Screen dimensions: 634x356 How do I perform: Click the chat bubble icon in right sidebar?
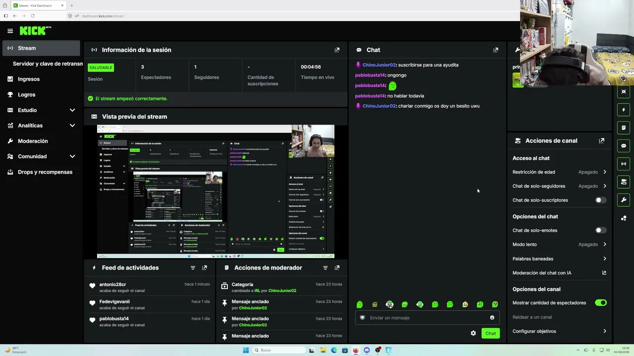[624, 146]
